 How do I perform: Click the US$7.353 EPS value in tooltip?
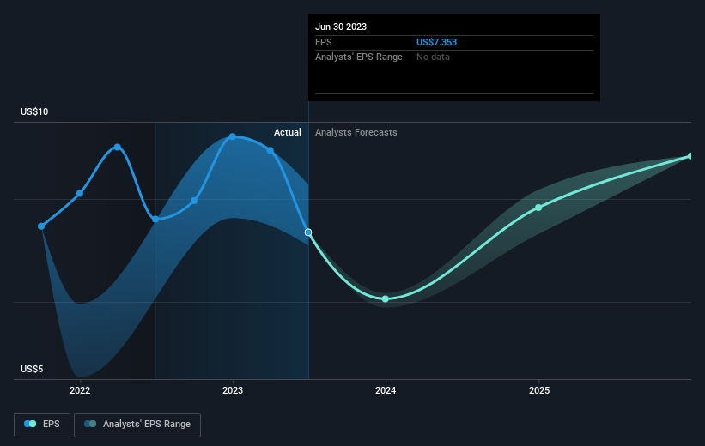pos(436,42)
